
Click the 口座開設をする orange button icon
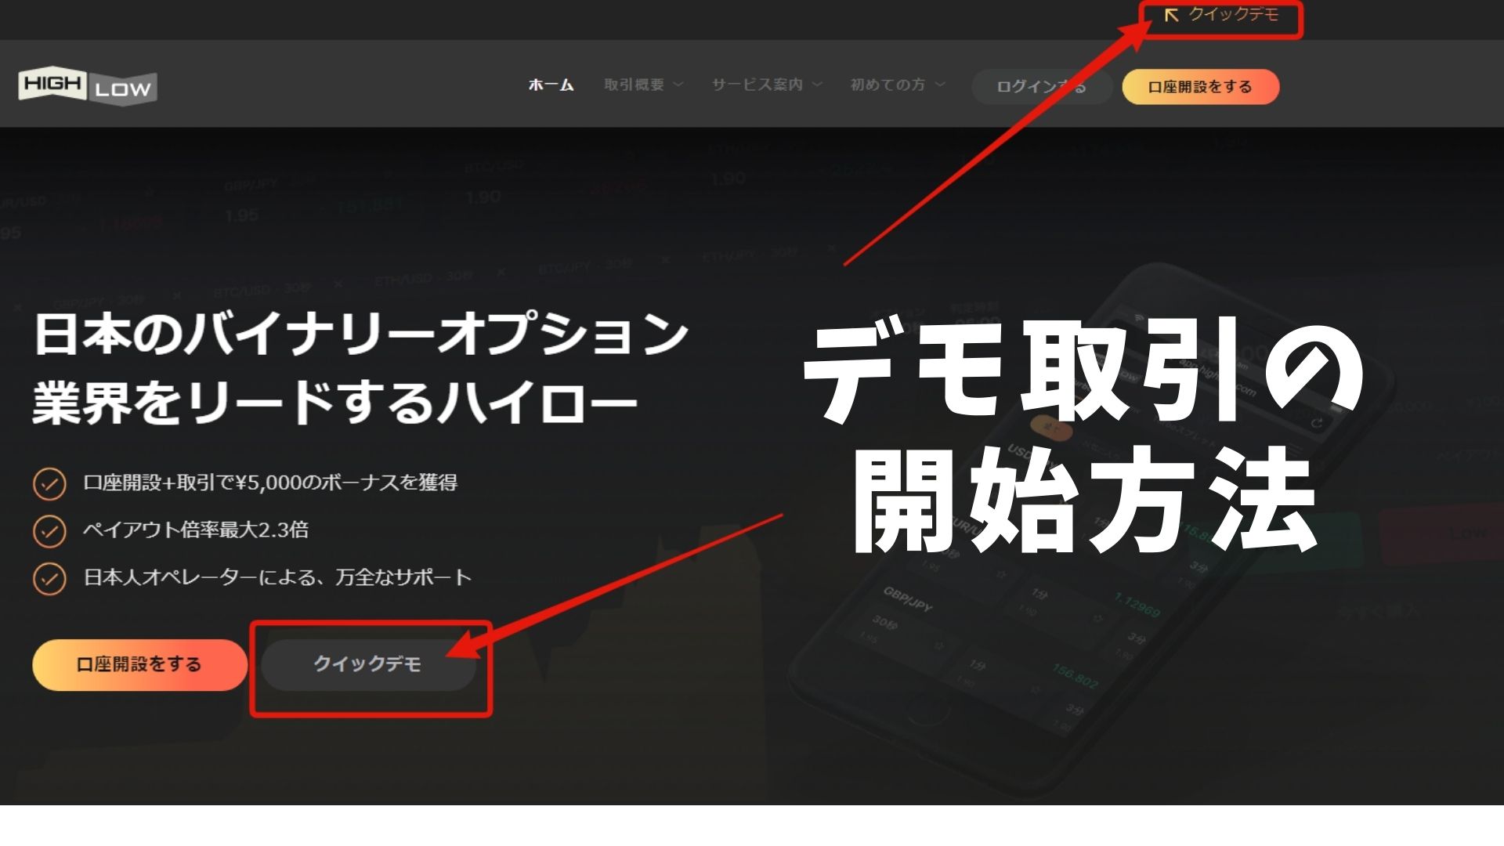tap(1203, 85)
